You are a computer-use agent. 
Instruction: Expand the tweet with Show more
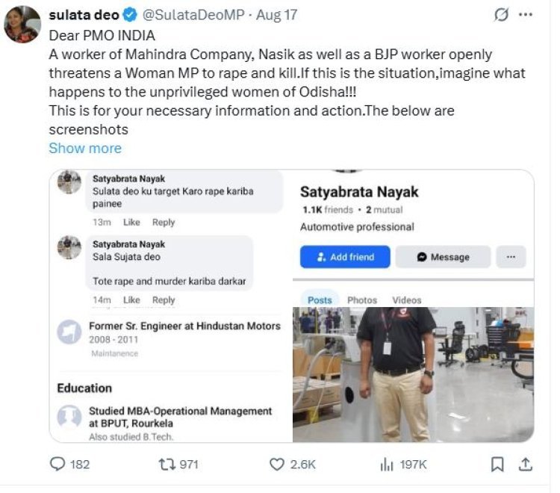tap(84, 148)
